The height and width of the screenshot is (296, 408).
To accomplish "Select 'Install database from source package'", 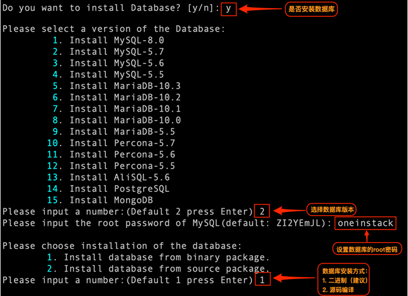I will (x=166, y=268).
